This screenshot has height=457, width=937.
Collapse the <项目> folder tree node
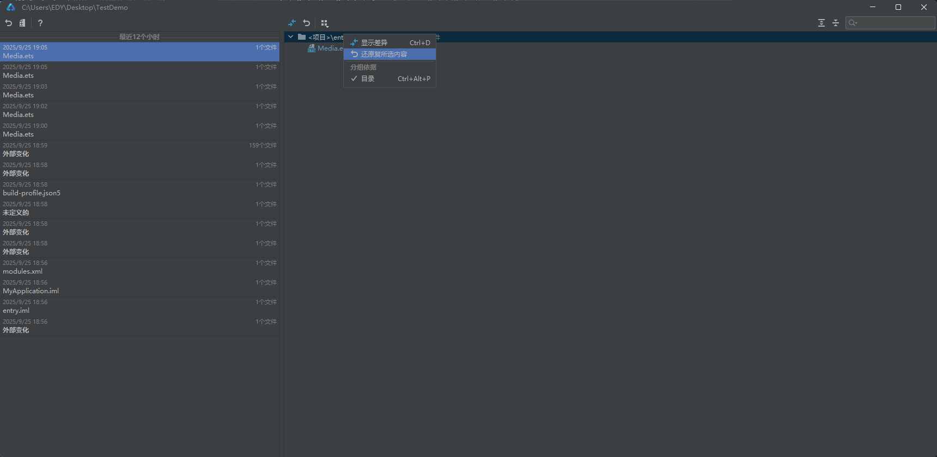pyautogui.click(x=291, y=37)
